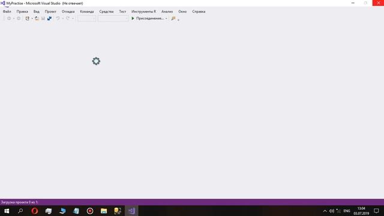Viewport: 384px width, 216px height.
Task: Open the clock and calendar flyout
Action: coord(361,211)
